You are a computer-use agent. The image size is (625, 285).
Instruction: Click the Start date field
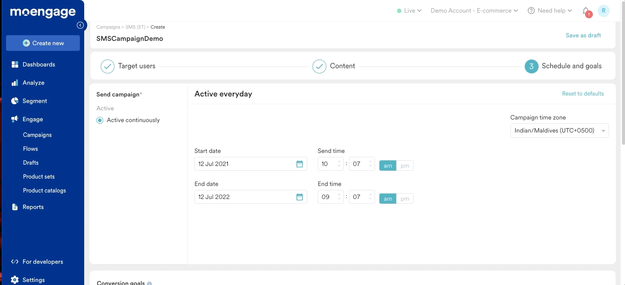coord(250,164)
